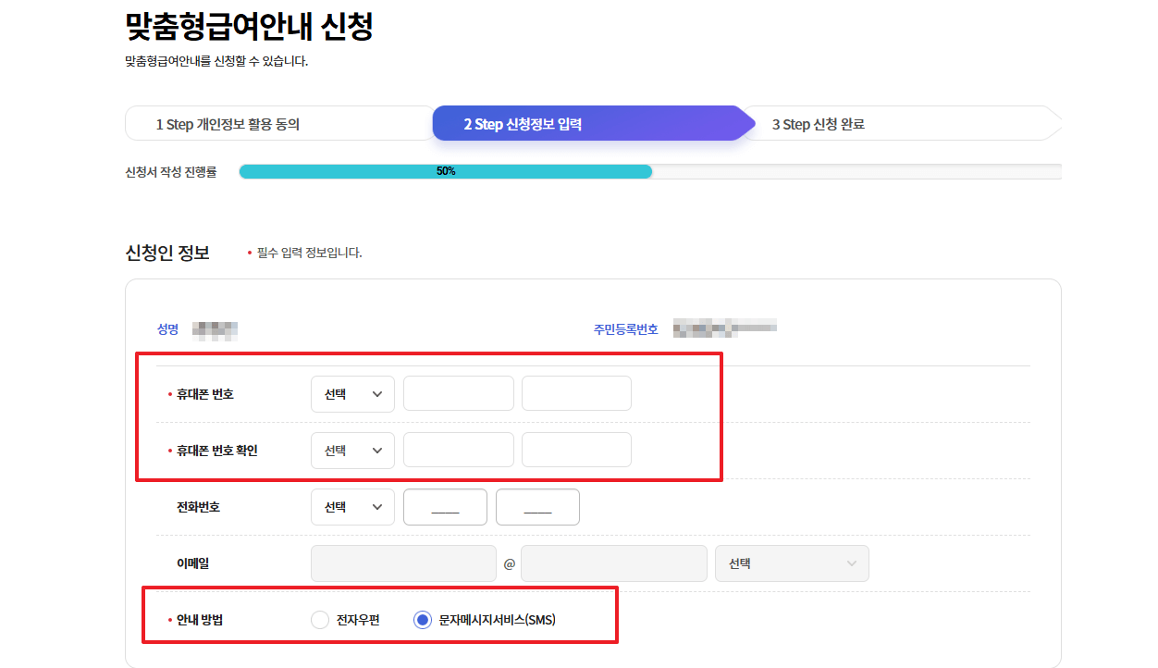Screen dimensions: 1158x668
Task: Open the 전화번호 area code 선택 dropdown
Action: tap(352, 506)
